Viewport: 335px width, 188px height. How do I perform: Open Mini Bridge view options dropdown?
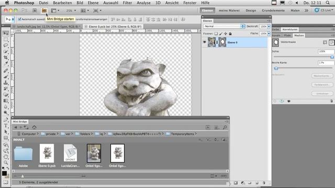click(214, 176)
